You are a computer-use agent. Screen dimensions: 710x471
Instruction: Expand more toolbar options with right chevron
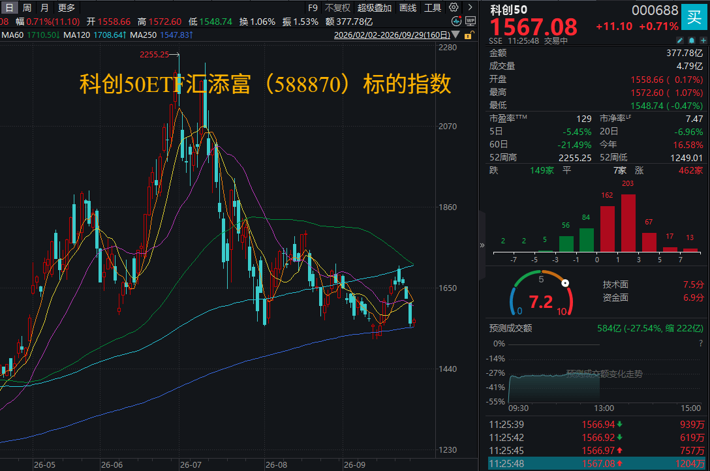(470, 7)
